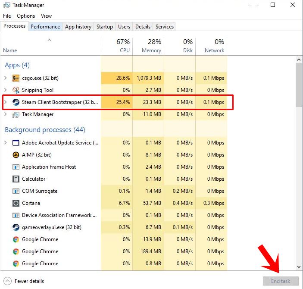The height and width of the screenshot is (289, 303).
Task: Click the scrollbar up arrow
Action: (299, 60)
